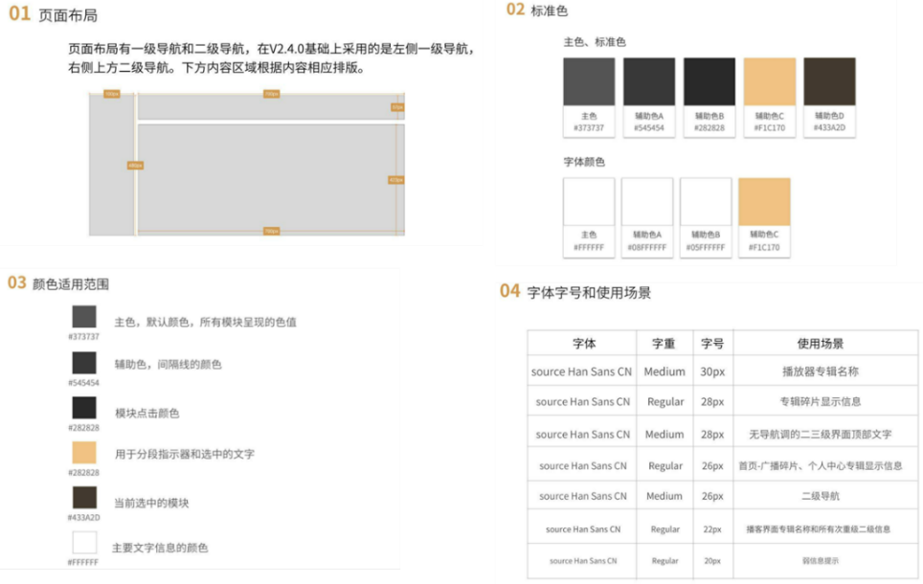Select the 二级导航 usage cell in the table
923x584 pixels.
820,496
